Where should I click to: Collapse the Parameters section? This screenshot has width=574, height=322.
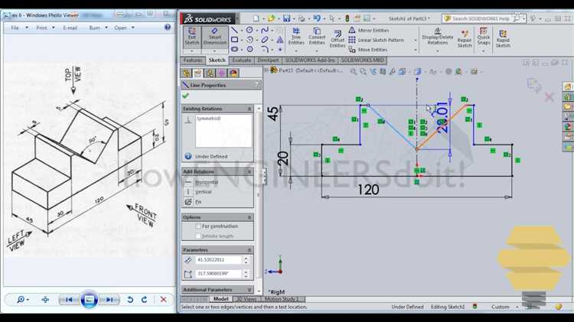click(x=249, y=250)
